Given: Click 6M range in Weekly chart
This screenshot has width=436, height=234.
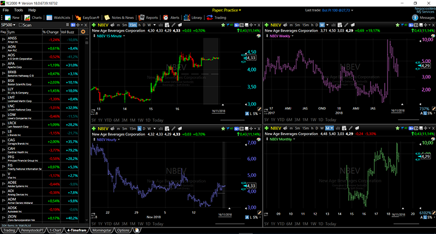Looking at the screenshot, I should tap(289, 120).
